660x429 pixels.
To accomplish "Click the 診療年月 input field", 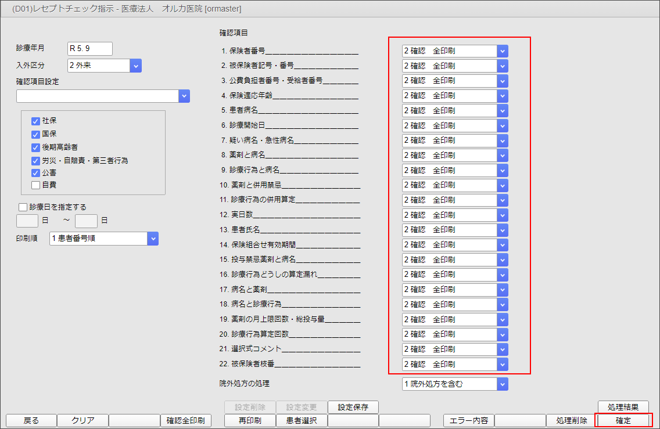I will pyautogui.click(x=89, y=49).
